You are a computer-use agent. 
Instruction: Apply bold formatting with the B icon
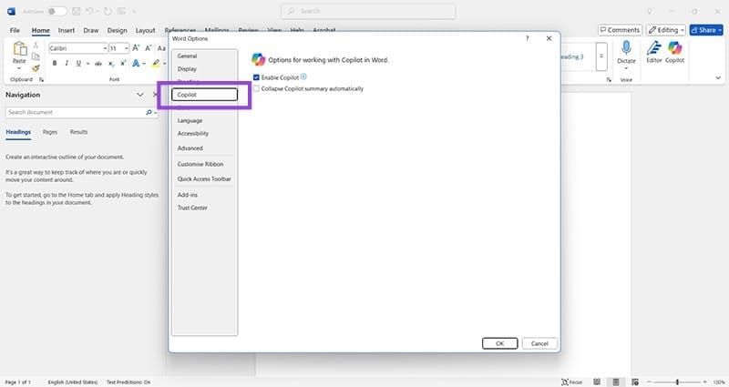55,64
